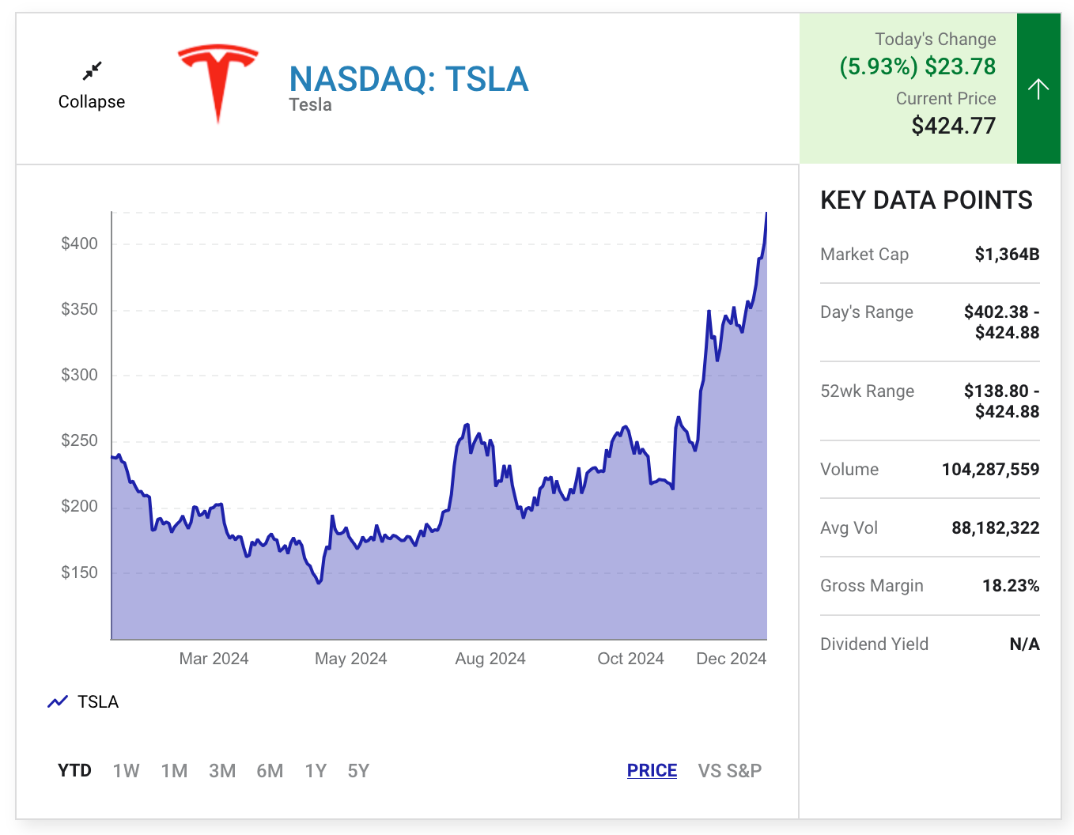The width and height of the screenshot is (1074, 835).
Task: Select the 6M chart range
Action: (x=270, y=770)
